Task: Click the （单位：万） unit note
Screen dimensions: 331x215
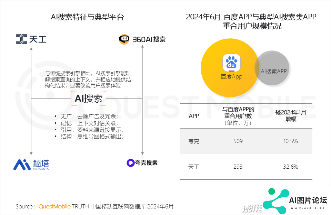Action: point(238,123)
